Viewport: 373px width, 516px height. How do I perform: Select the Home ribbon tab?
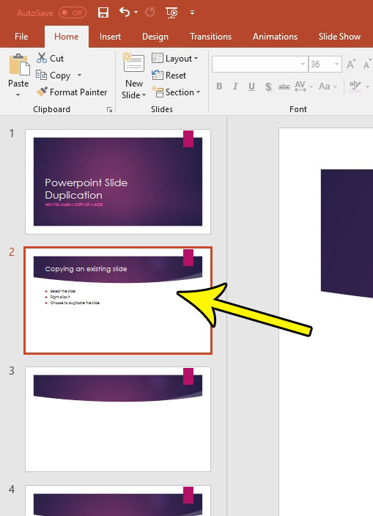coord(67,37)
